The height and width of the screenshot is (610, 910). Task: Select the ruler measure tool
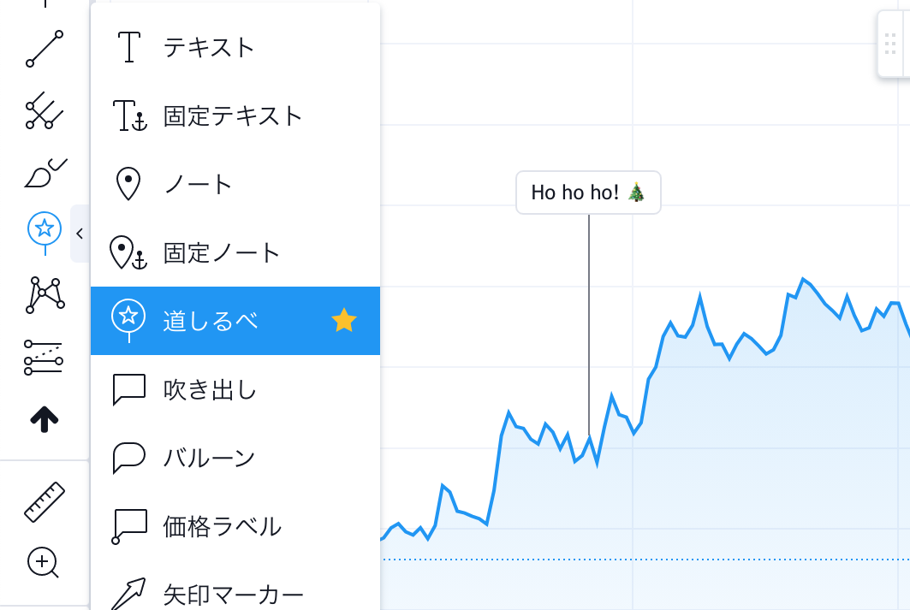[x=45, y=501]
